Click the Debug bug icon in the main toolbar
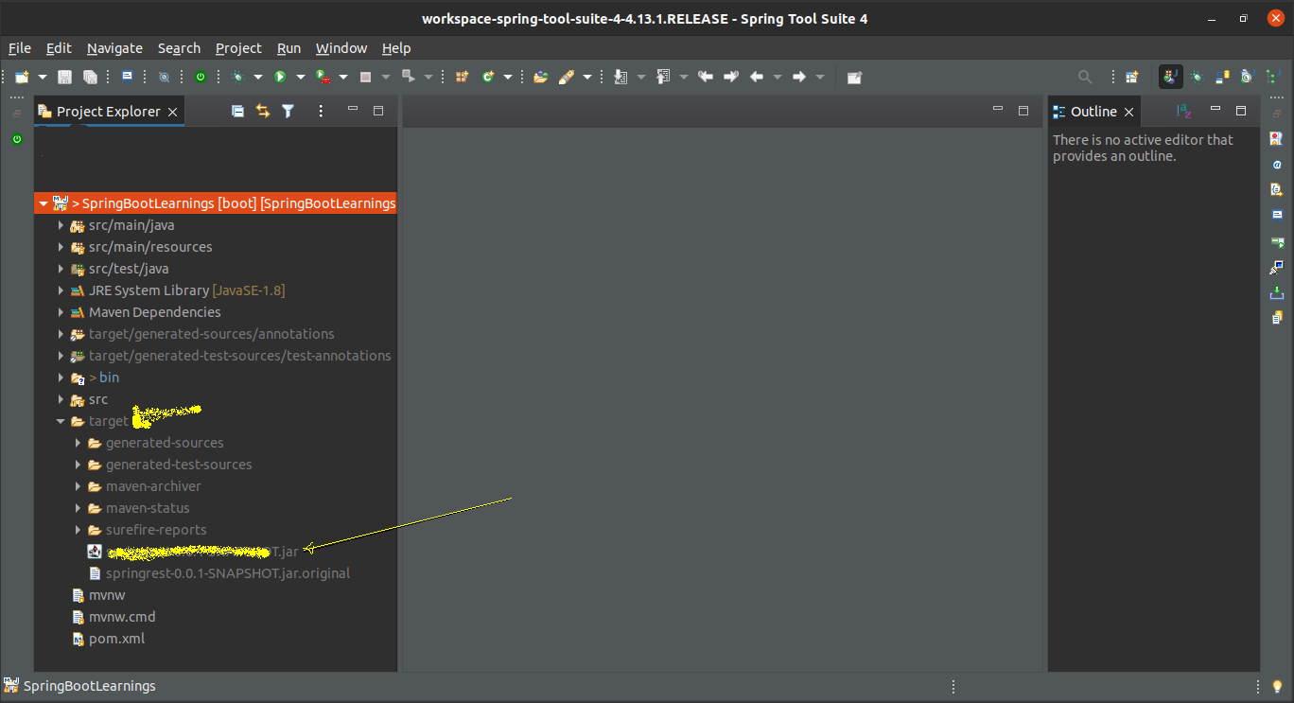This screenshot has height=703, width=1294. pyautogui.click(x=237, y=77)
